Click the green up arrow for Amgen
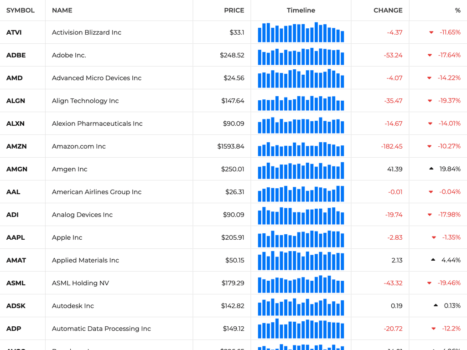467x350 pixels. (x=431, y=169)
